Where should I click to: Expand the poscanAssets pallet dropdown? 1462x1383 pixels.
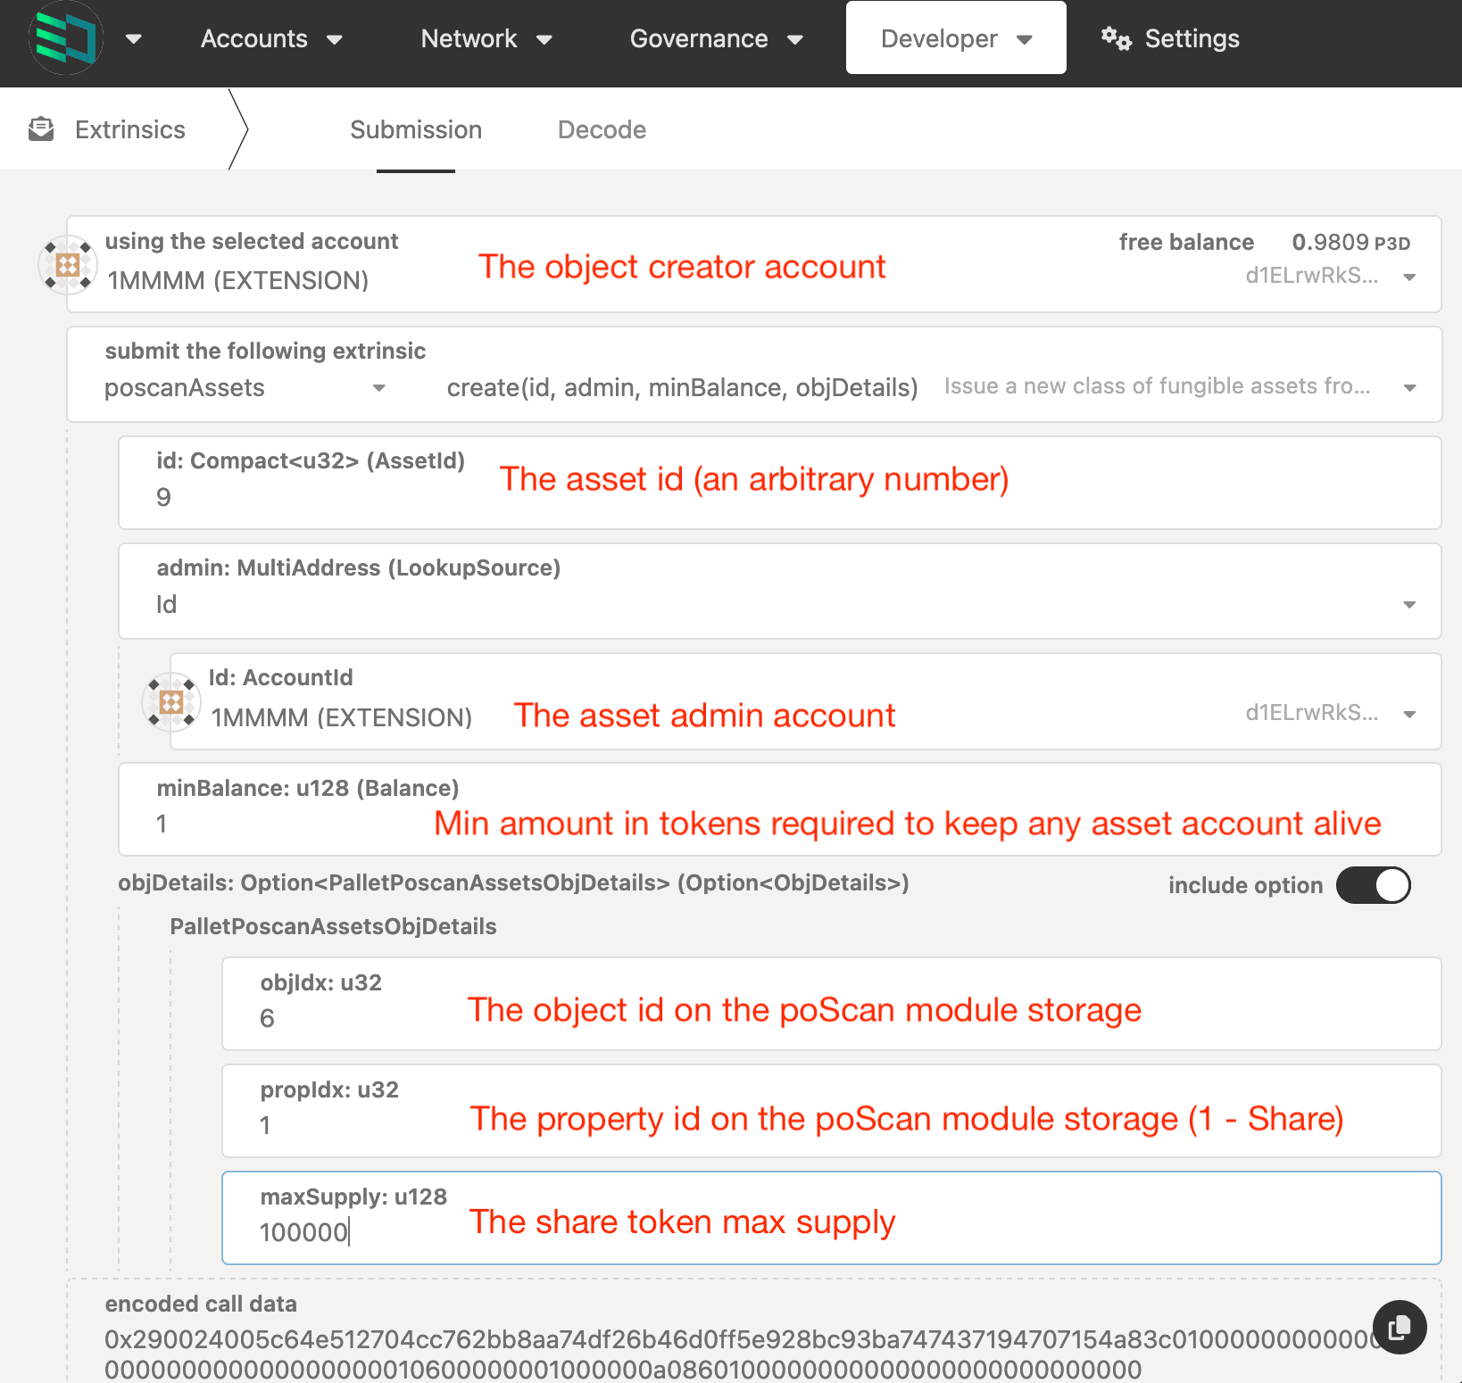click(x=378, y=388)
